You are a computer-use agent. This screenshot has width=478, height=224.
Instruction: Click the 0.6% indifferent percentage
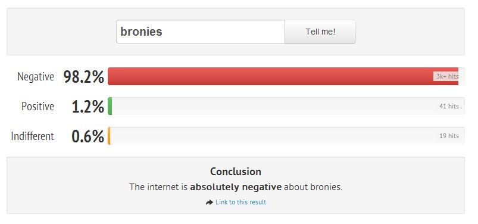tap(88, 136)
